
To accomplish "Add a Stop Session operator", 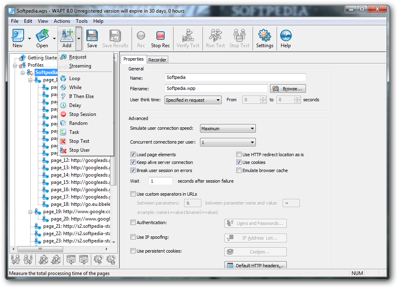I will point(86,114).
